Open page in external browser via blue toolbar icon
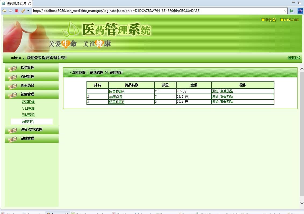Viewport: 304px width, 214px height. (x=300, y=11)
